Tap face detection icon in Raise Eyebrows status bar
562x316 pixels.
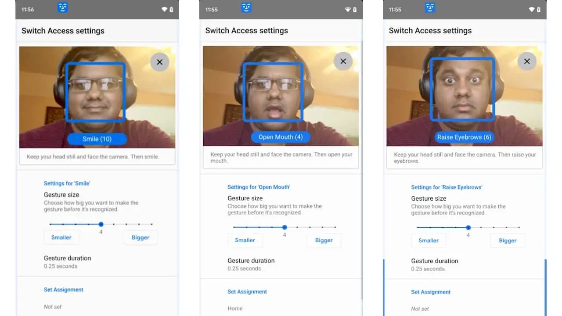coord(430,7)
